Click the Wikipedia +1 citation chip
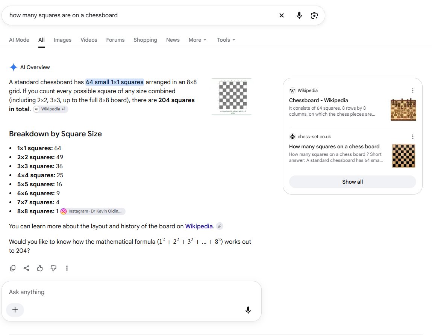This screenshot has height=335, width=432. click(51, 109)
